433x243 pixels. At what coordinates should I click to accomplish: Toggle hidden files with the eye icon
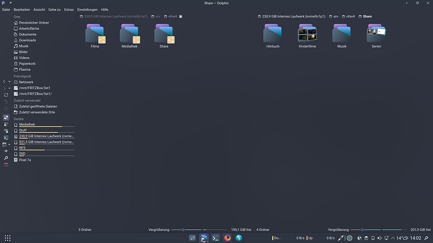[x=6, y=151]
